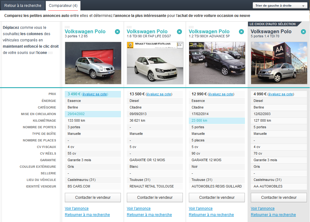Grab the drag handle above the 3 portes 1.2 65 Polo
This screenshot has width=310, height=222.
[x=67, y=27]
